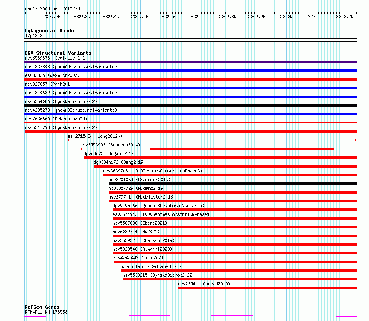Open nsv4235278 (gnomADStructuralVariants) label
The width and height of the screenshot is (369, 321).
pos(71,110)
